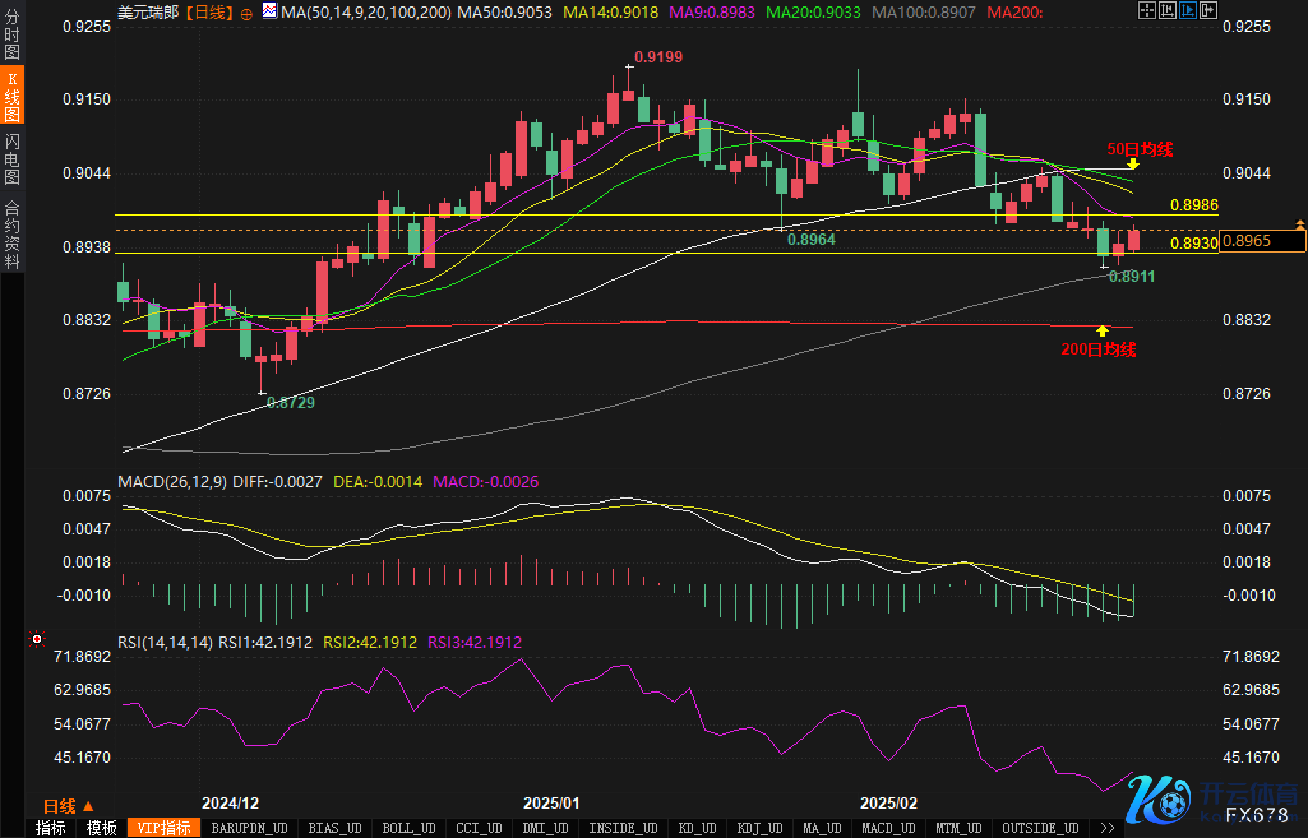Click the blue highlighted axis-with-right-arrow icon
This screenshot has height=838, width=1308.
(1187, 10)
